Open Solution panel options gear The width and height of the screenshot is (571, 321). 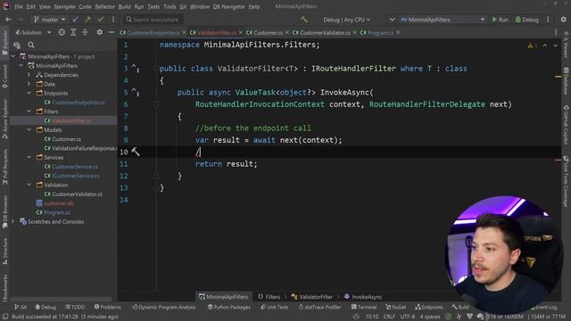coord(99,32)
